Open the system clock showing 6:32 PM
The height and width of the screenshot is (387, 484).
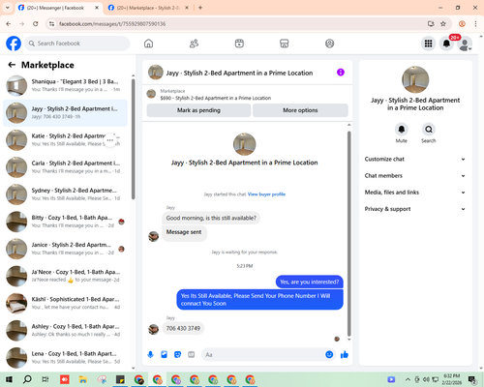point(451,379)
